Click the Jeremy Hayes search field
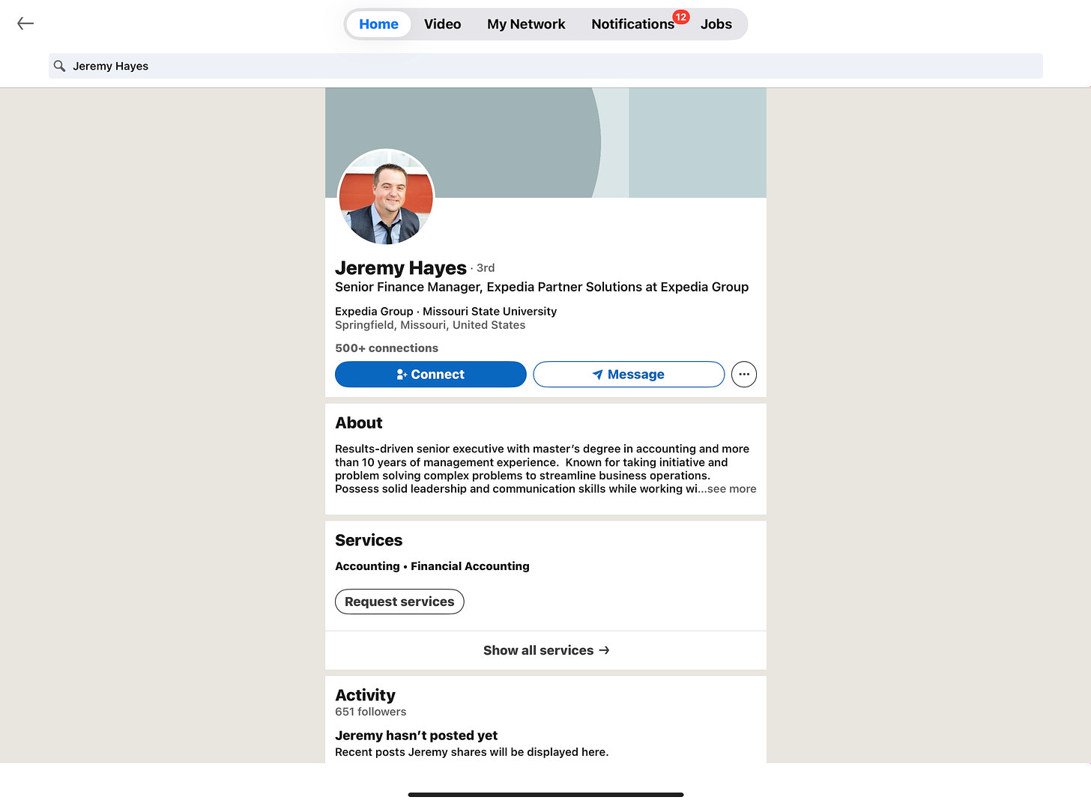Viewport: 1091px width, 803px height. 545,66
